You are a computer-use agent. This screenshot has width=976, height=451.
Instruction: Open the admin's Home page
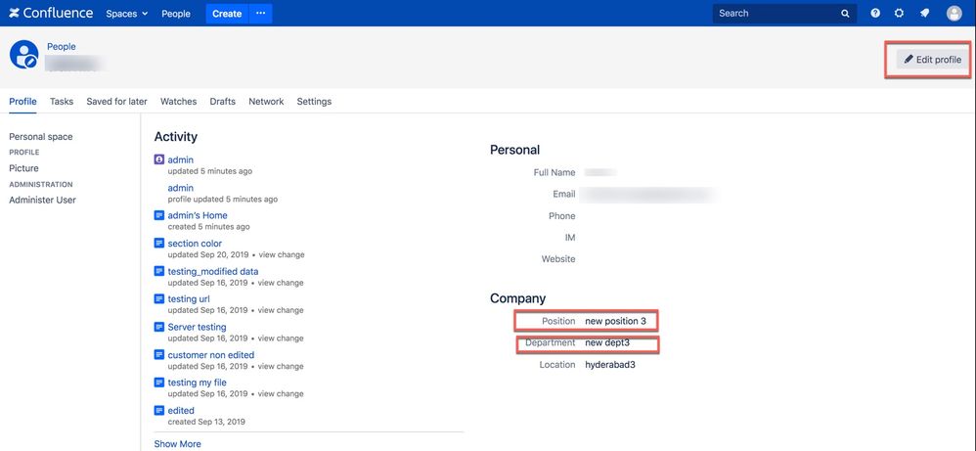pyautogui.click(x=198, y=215)
